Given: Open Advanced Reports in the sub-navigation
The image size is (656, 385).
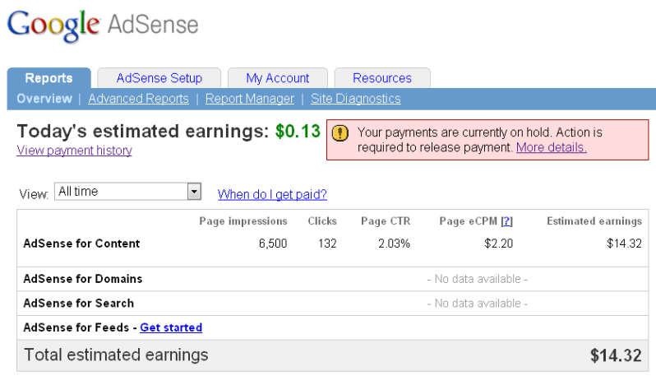Looking at the screenshot, I should click(x=138, y=99).
